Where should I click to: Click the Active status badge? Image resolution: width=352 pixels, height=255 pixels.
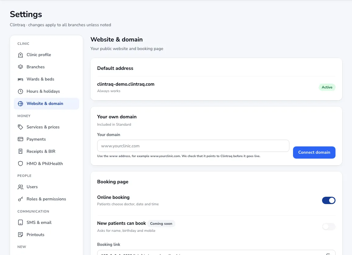pyautogui.click(x=327, y=88)
